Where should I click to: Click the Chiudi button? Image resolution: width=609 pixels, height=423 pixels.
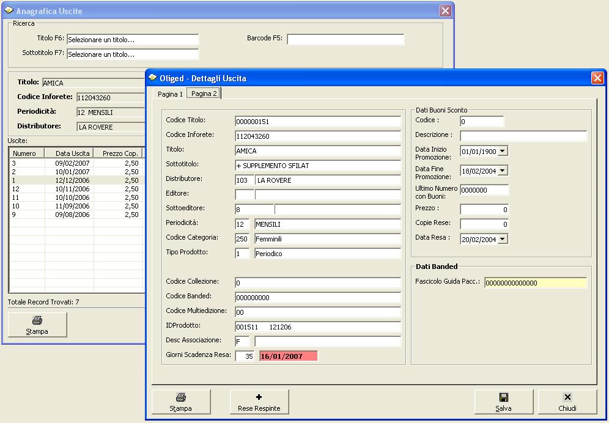(567, 402)
